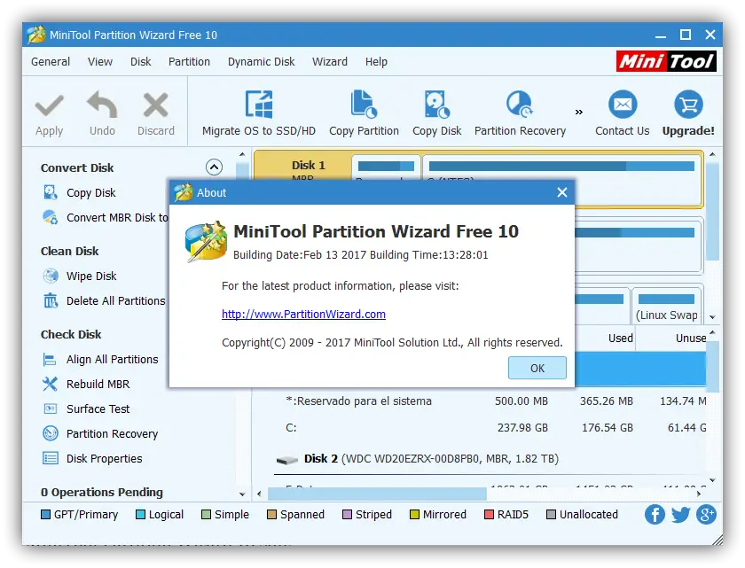Click the Mirrored legend swatch
745x568 pixels.
414,514
